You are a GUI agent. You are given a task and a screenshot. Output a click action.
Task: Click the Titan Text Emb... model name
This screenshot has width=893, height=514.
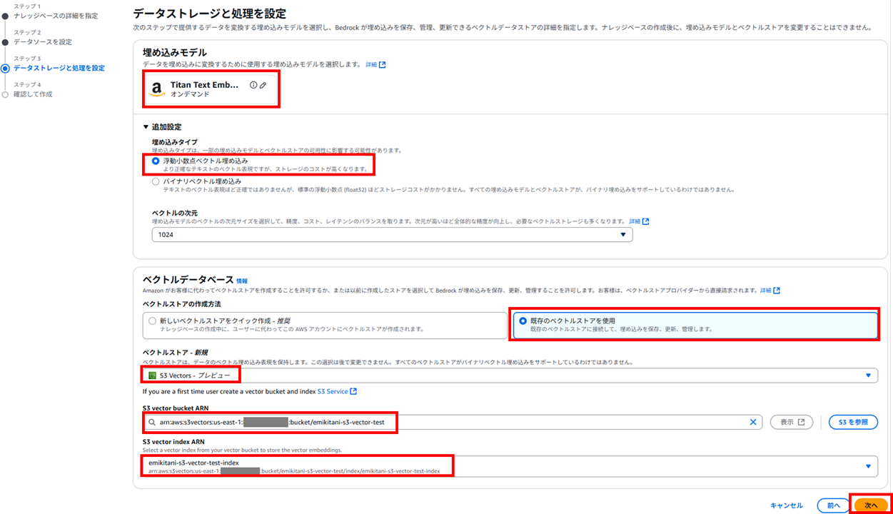pos(204,85)
